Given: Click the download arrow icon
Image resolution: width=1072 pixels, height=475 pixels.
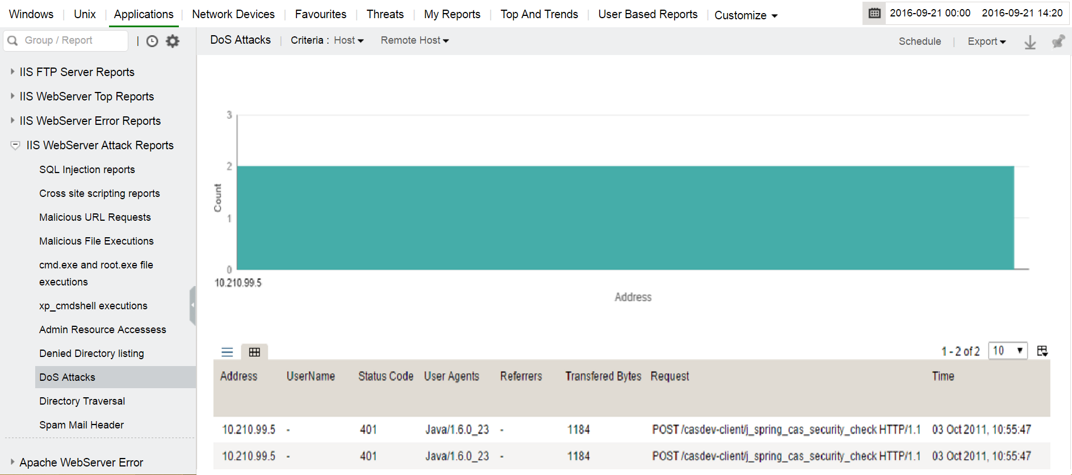Looking at the screenshot, I should [1030, 42].
